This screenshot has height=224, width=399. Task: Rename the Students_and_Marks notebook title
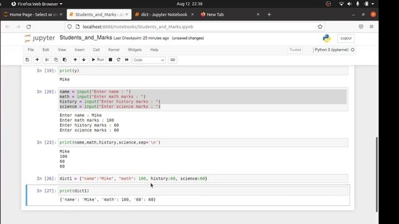(x=86, y=37)
